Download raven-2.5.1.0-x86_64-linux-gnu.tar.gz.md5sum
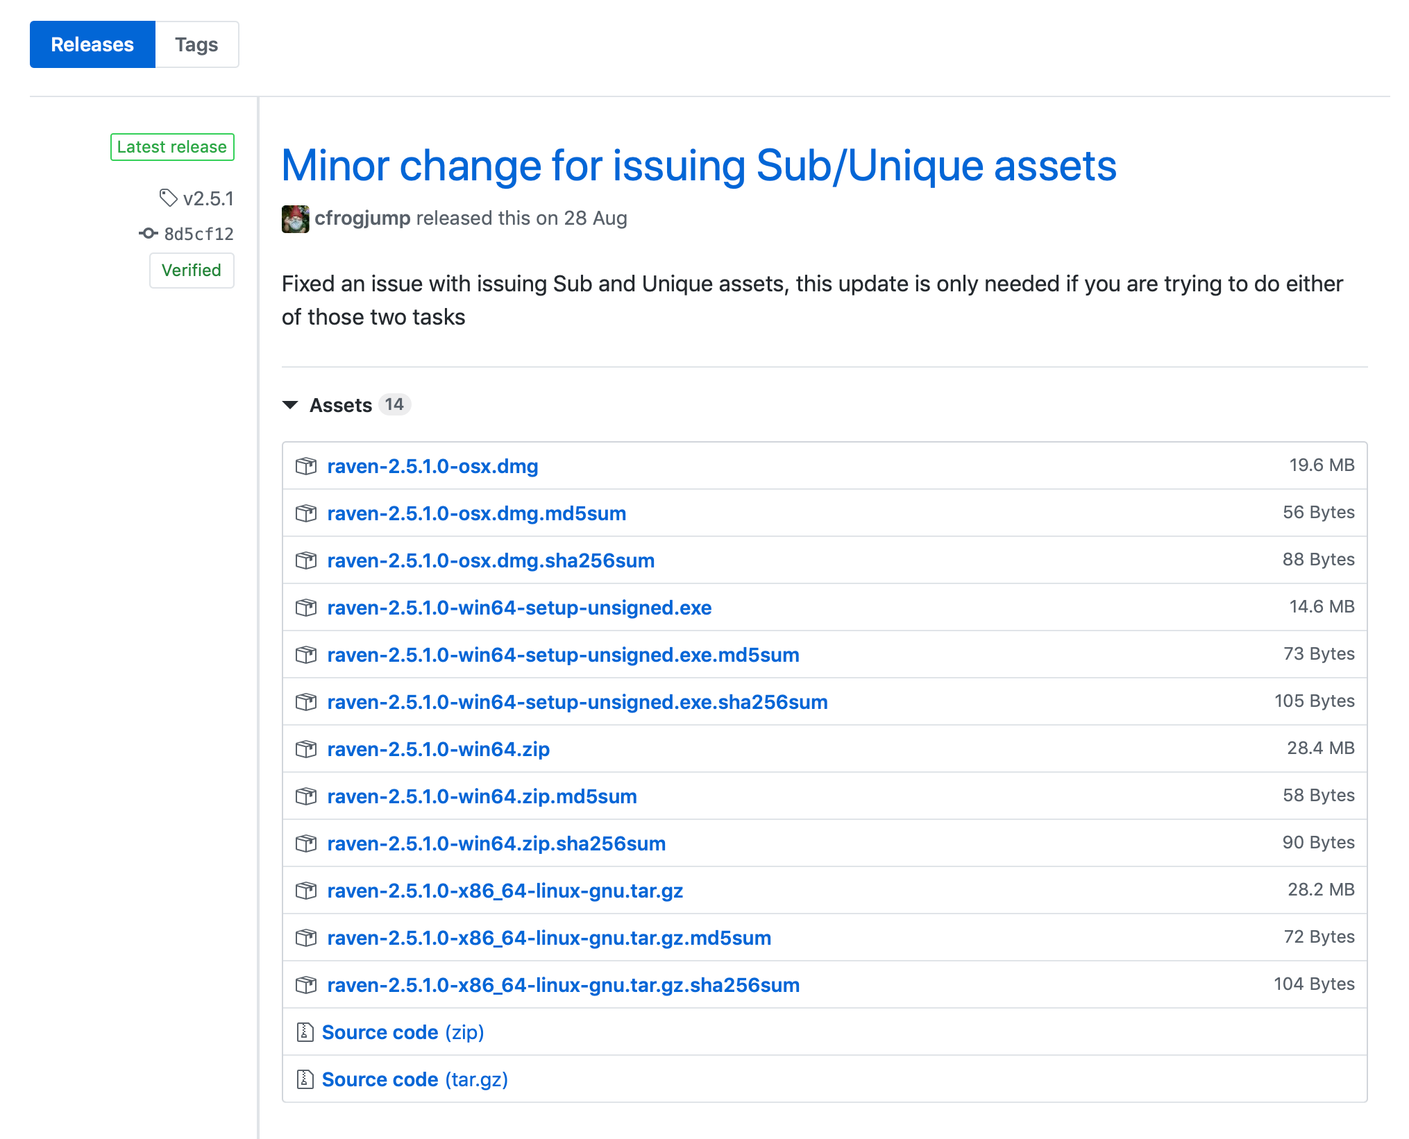1409x1139 pixels. (x=549, y=938)
